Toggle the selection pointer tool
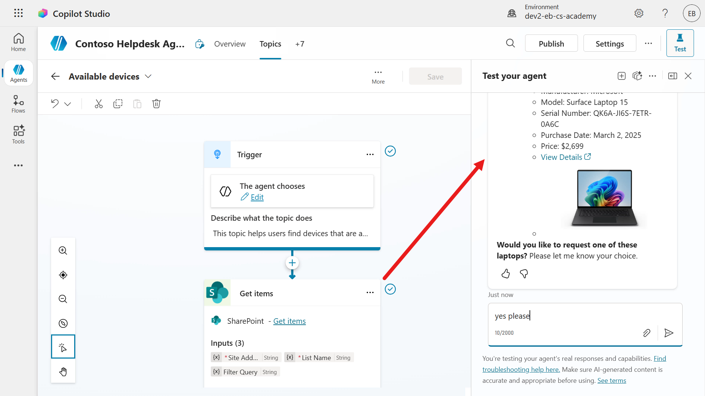This screenshot has height=396, width=705. coord(63,346)
